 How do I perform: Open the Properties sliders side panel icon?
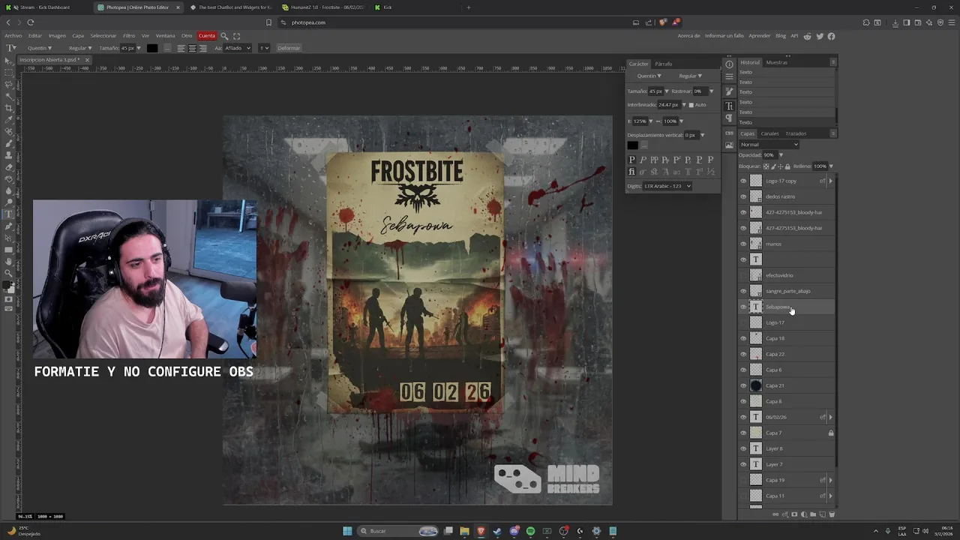(729, 76)
